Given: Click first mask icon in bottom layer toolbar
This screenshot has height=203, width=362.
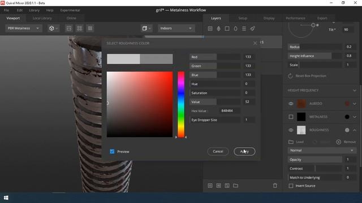Looking at the screenshot, I should (x=210, y=186).
